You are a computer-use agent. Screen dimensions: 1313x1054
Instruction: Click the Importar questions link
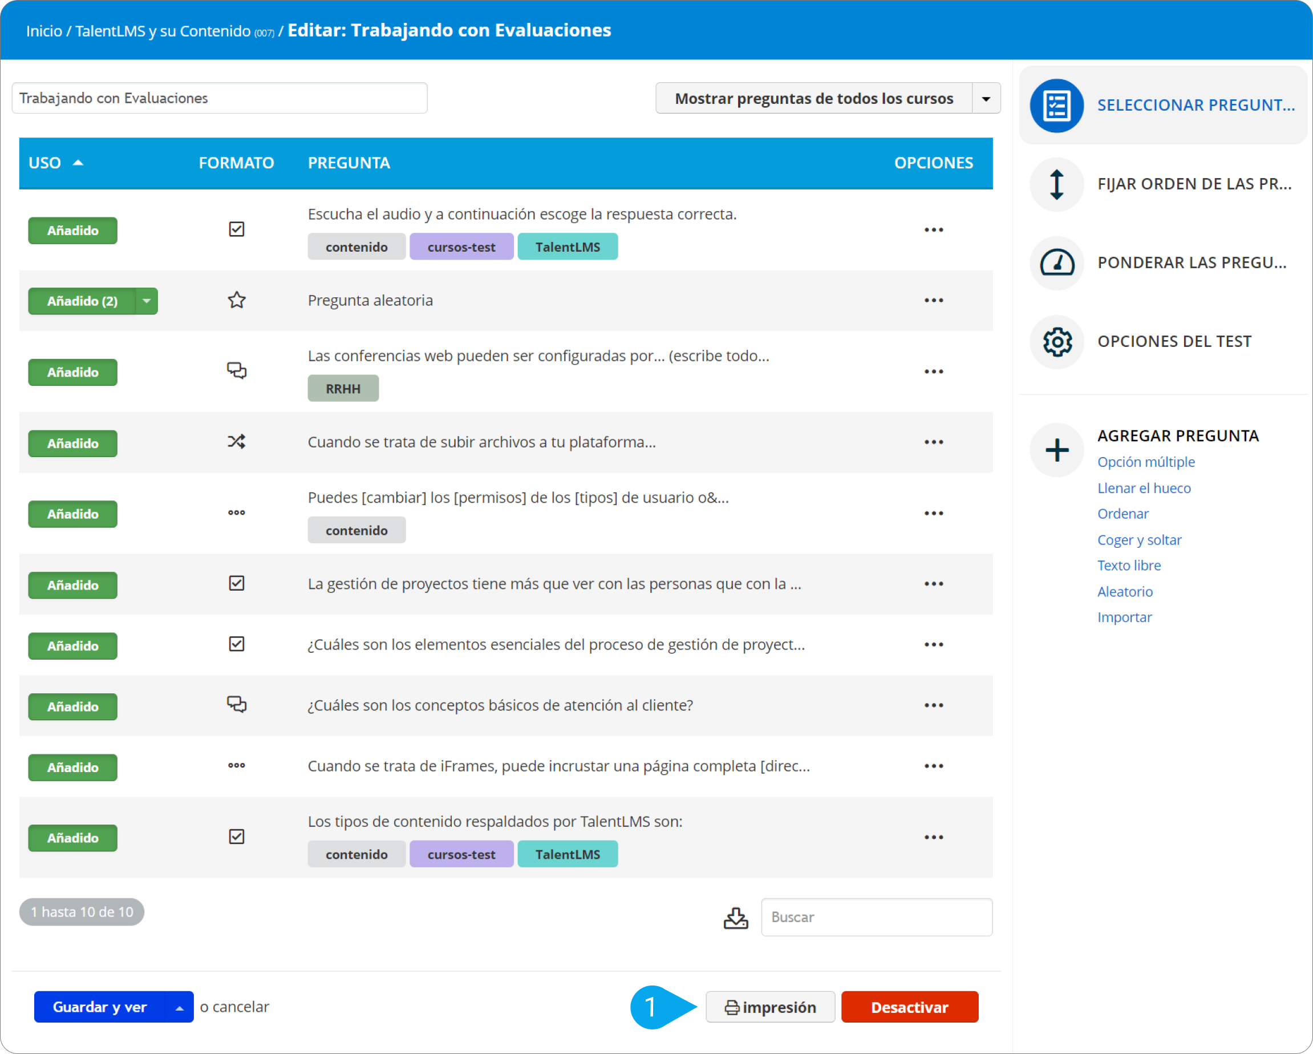[1124, 618]
